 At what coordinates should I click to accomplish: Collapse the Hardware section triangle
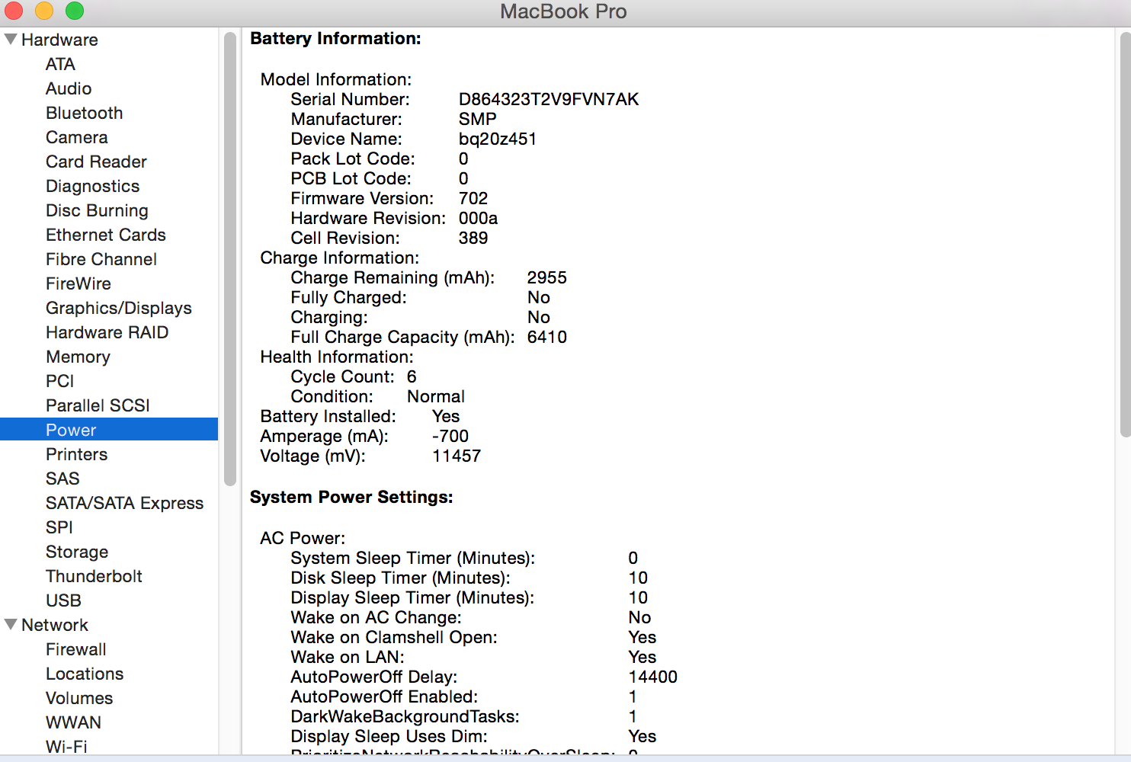[x=11, y=39]
